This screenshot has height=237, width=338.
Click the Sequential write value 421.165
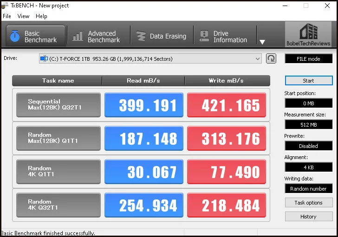[x=227, y=105]
